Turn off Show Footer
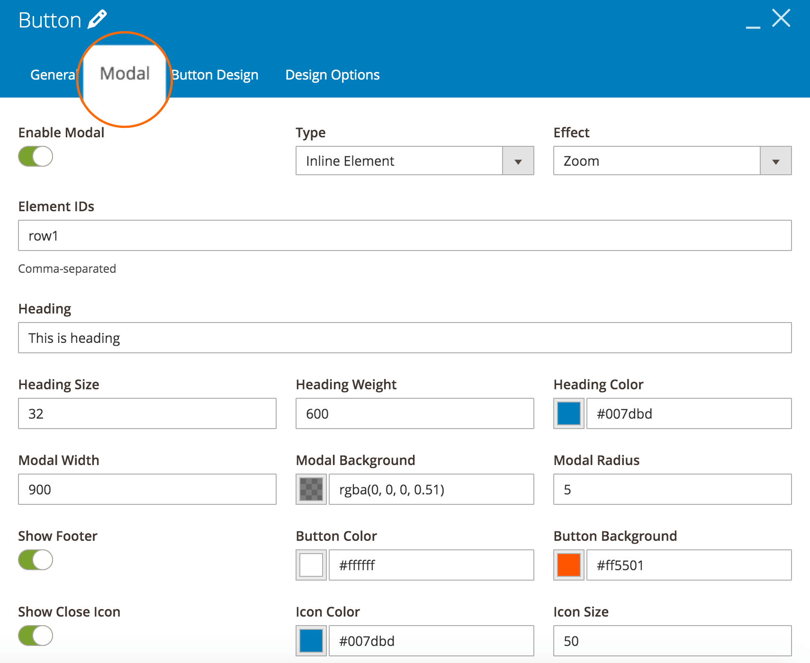The image size is (810, 663). pyautogui.click(x=35, y=560)
